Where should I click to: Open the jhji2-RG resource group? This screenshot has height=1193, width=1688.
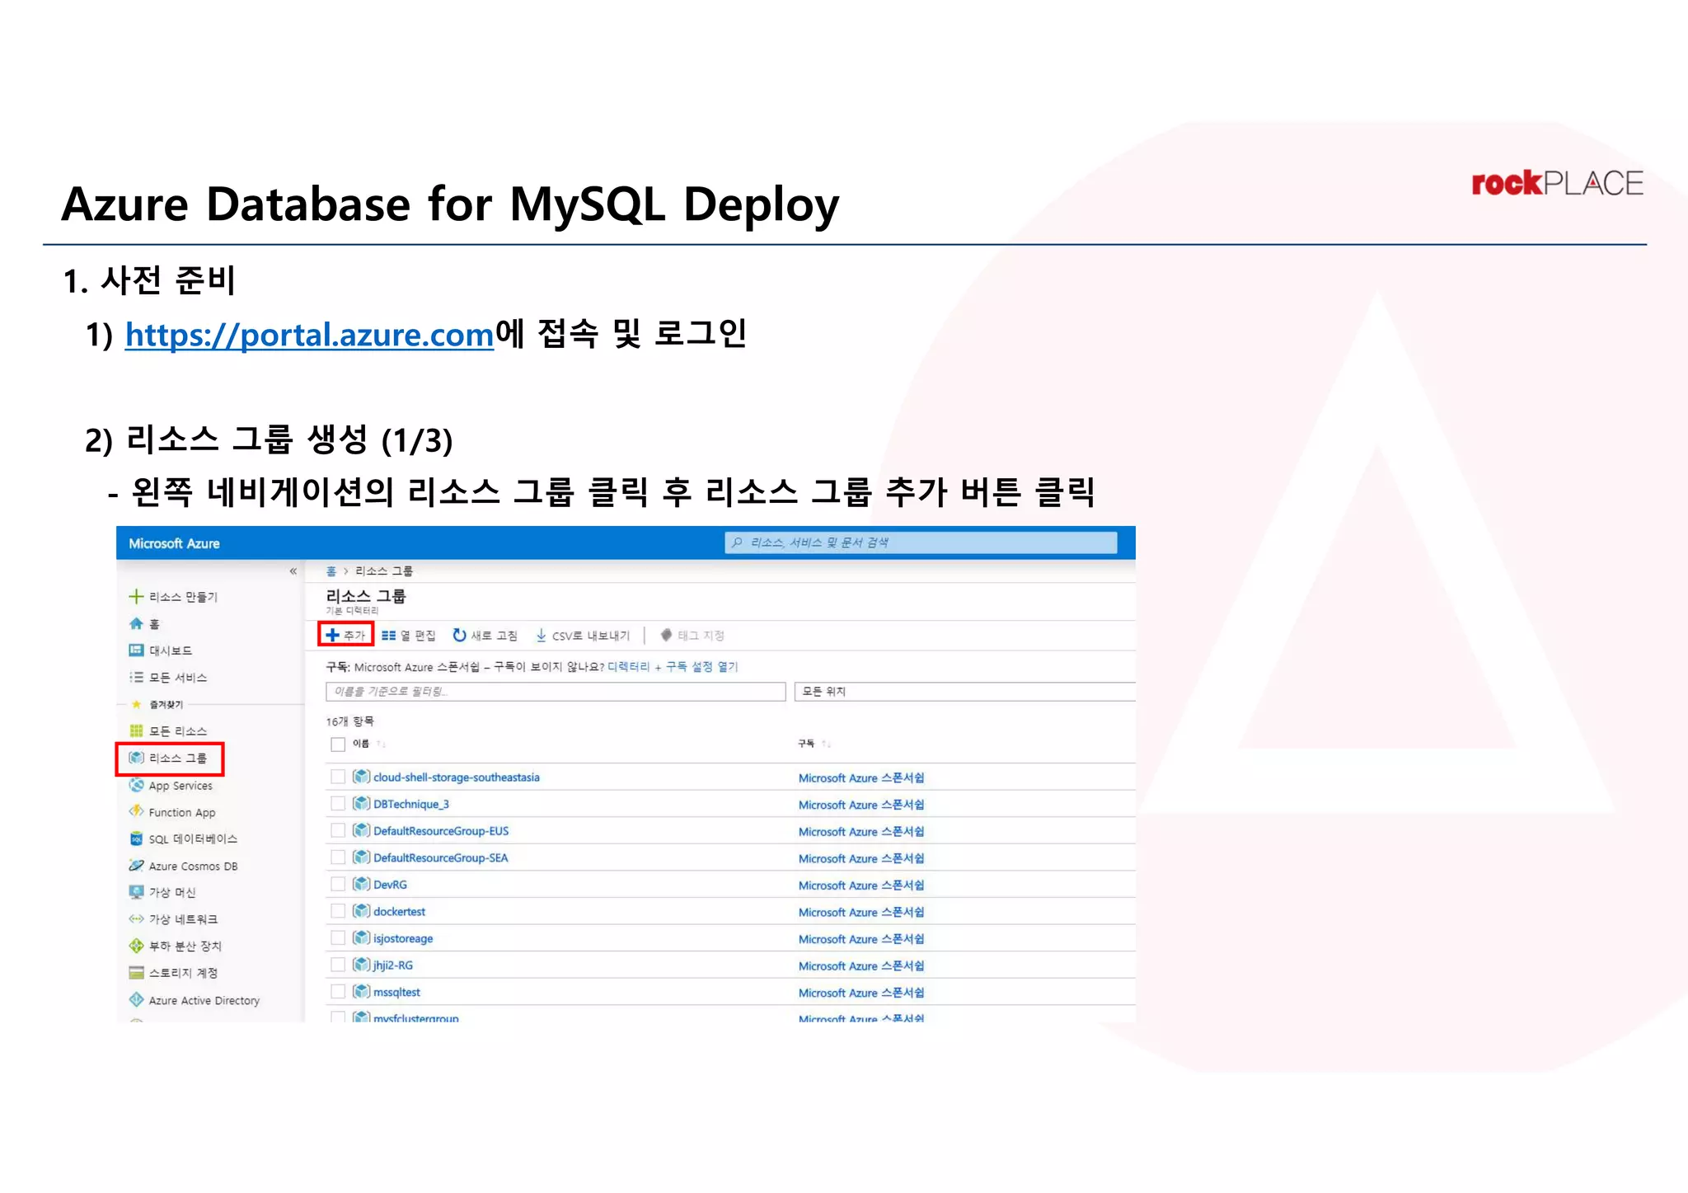[392, 965]
